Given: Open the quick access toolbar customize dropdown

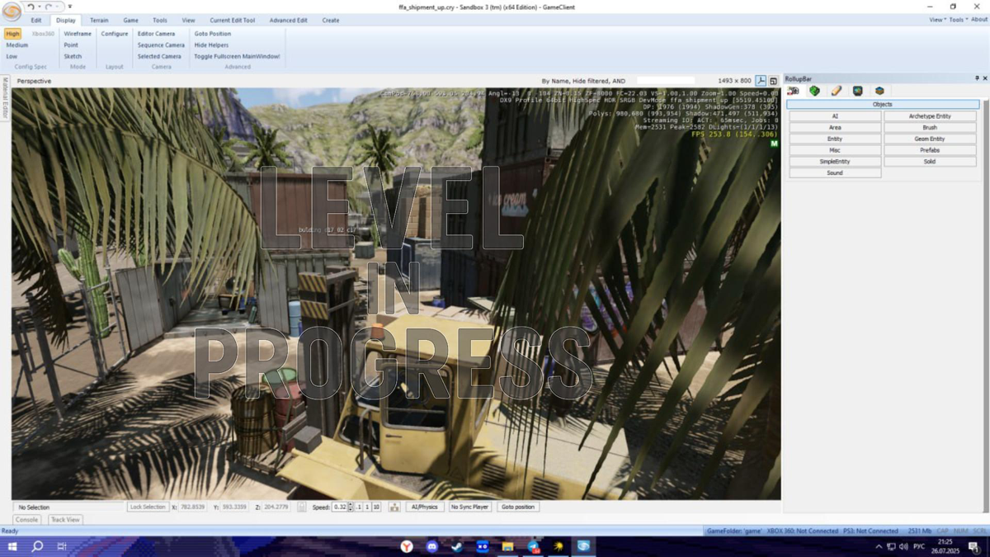Looking at the screenshot, I should coord(70,7).
